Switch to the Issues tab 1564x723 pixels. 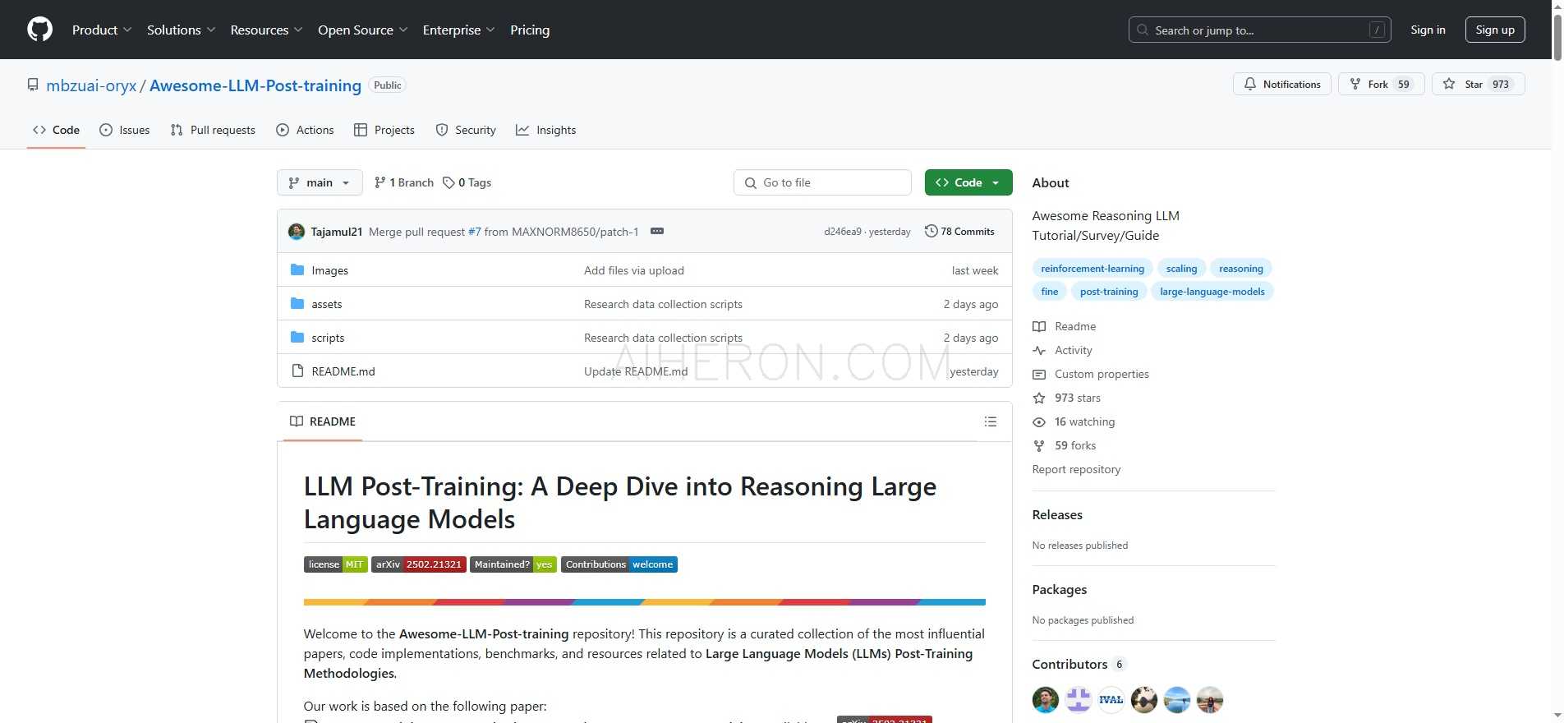coord(125,130)
